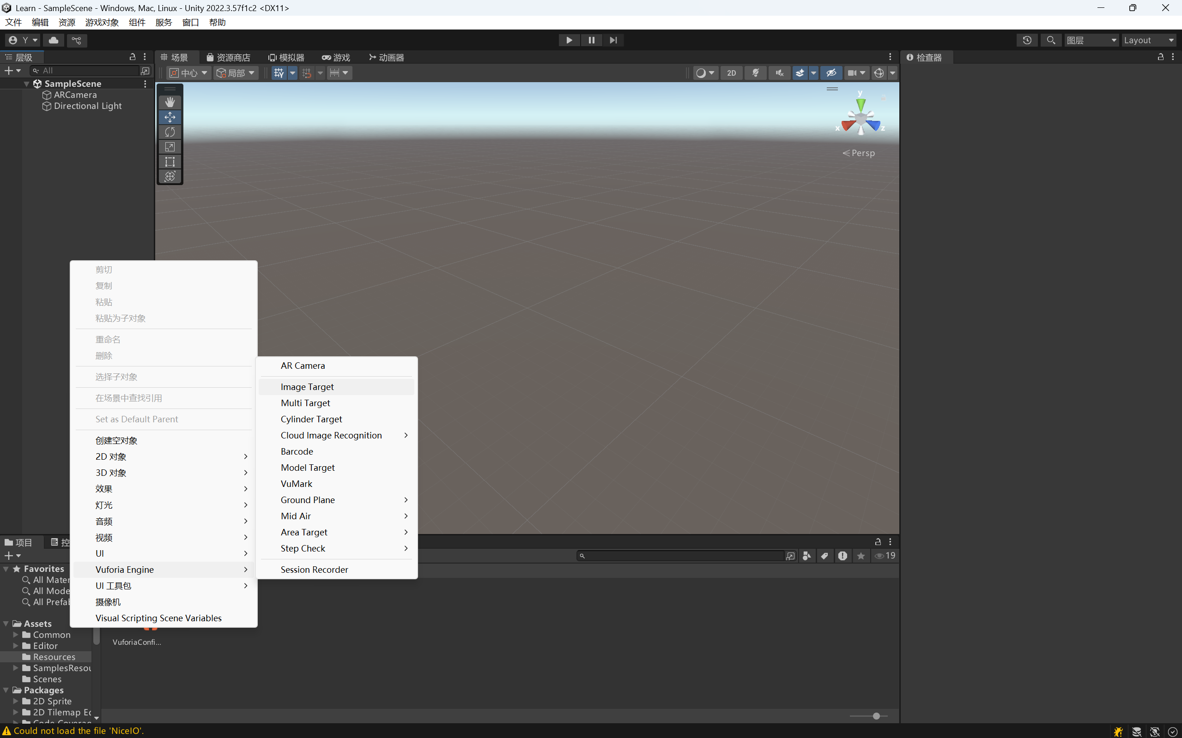Select the Rect transform tool

point(170,162)
